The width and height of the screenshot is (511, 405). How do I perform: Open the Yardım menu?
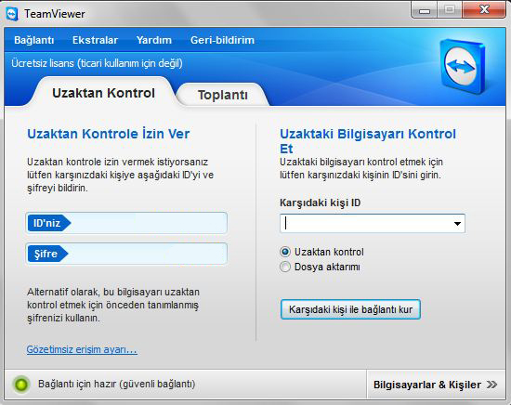pos(154,40)
